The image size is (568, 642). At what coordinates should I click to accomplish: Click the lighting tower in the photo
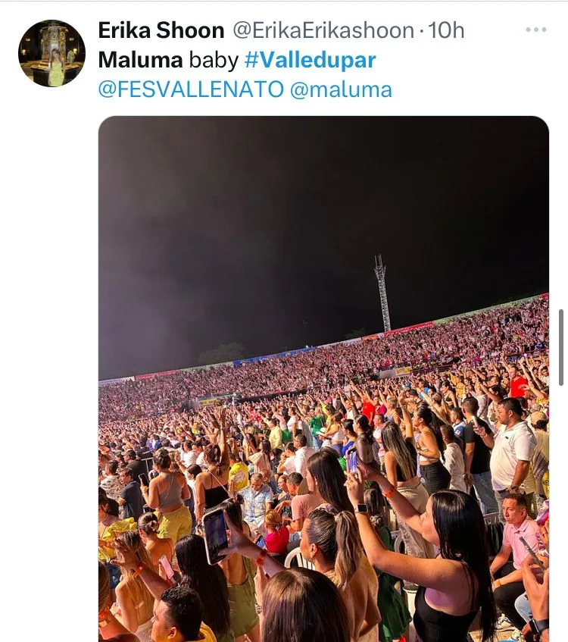pyautogui.click(x=382, y=292)
